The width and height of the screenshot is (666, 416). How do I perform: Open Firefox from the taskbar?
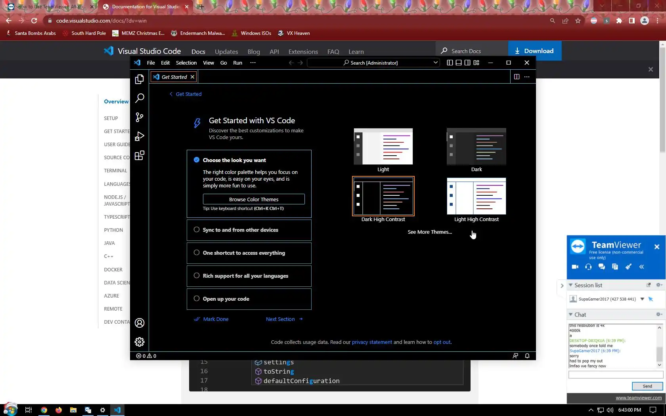(59, 410)
